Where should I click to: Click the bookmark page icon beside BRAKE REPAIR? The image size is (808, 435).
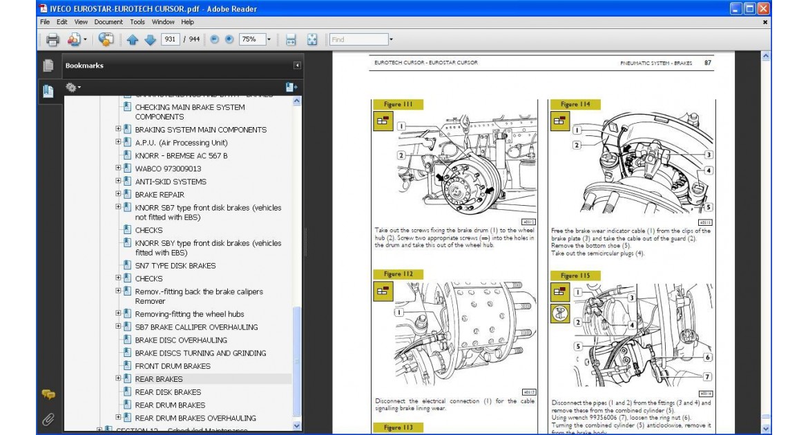coord(127,194)
